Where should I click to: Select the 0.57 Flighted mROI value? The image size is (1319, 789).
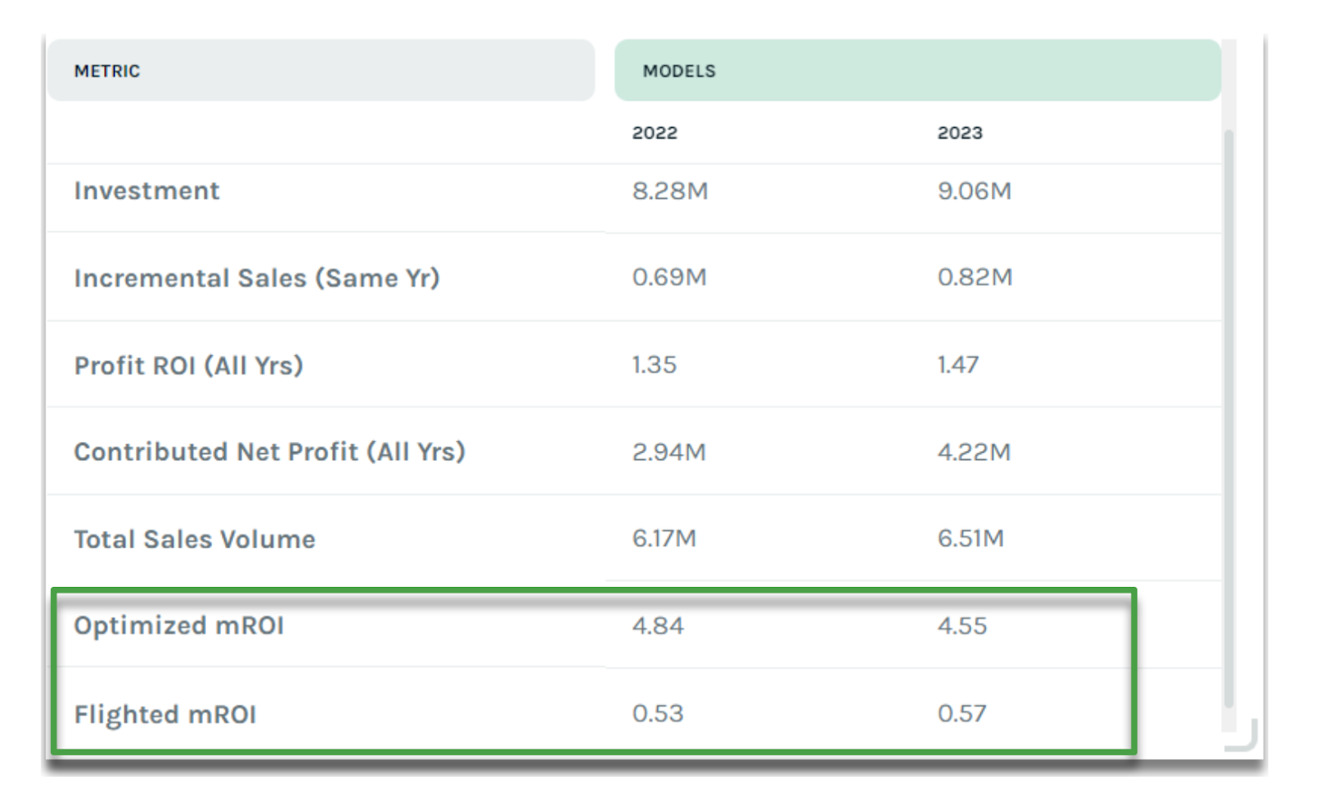[961, 713]
